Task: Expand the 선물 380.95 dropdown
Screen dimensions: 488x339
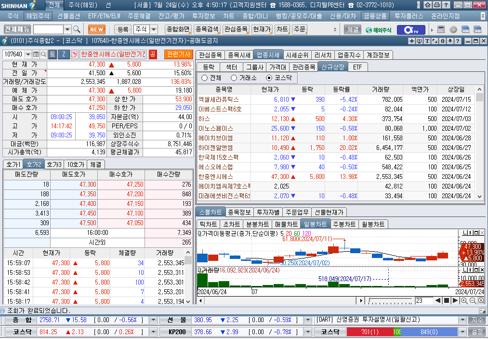Action: pos(308,320)
